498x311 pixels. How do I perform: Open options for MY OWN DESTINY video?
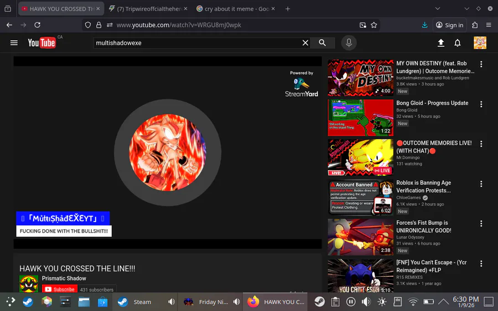(x=481, y=65)
